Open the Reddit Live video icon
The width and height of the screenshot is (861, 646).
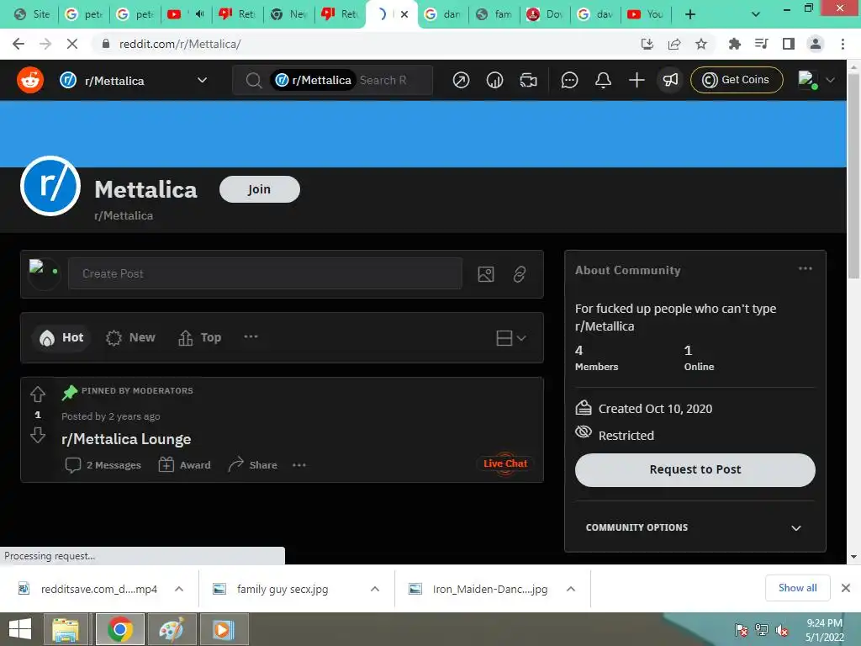(528, 80)
